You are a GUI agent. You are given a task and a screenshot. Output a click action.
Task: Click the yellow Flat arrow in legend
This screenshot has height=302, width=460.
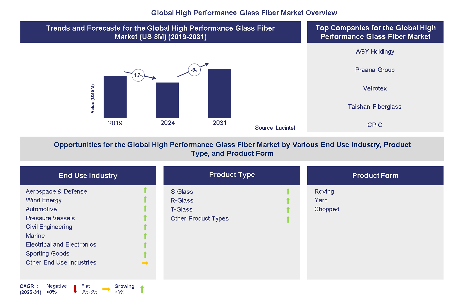[x=106, y=289]
